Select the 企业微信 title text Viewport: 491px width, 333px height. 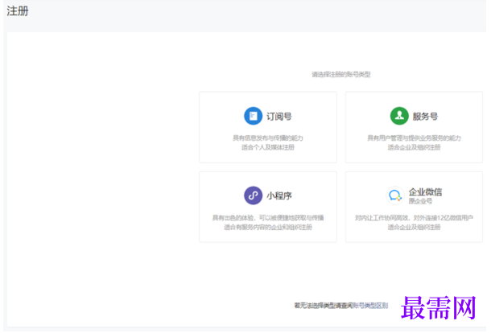425,192
